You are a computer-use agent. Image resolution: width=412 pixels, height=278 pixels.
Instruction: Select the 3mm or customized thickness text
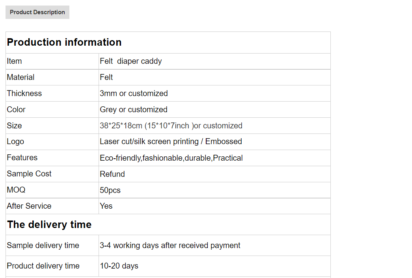(x=134, y=93)
